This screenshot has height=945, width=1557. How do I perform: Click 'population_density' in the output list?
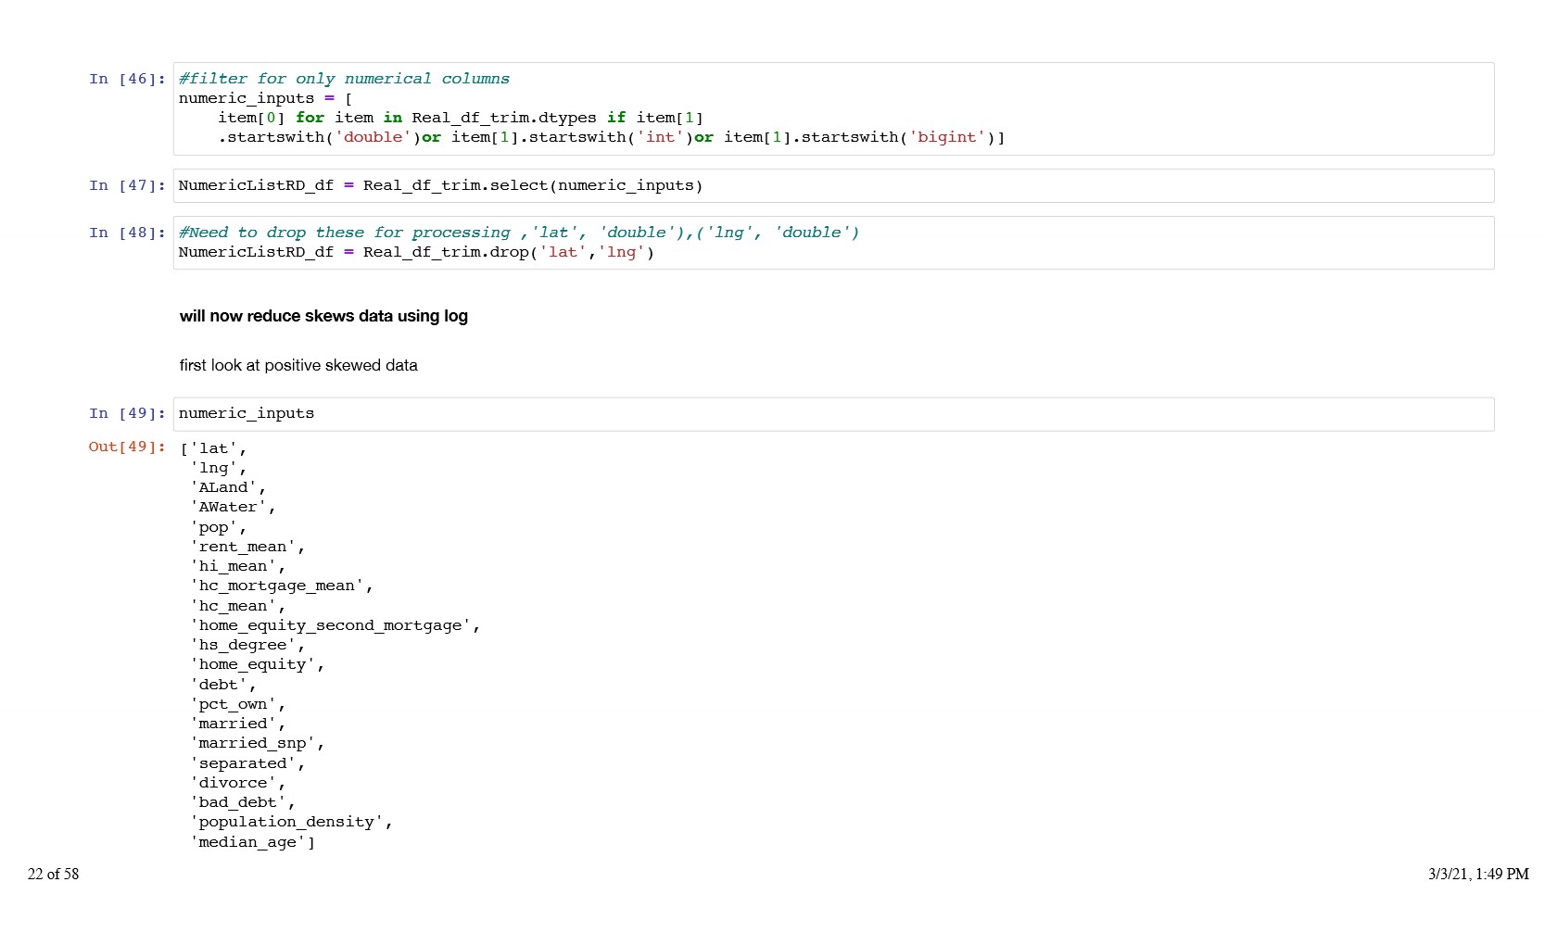pos(286,822)
